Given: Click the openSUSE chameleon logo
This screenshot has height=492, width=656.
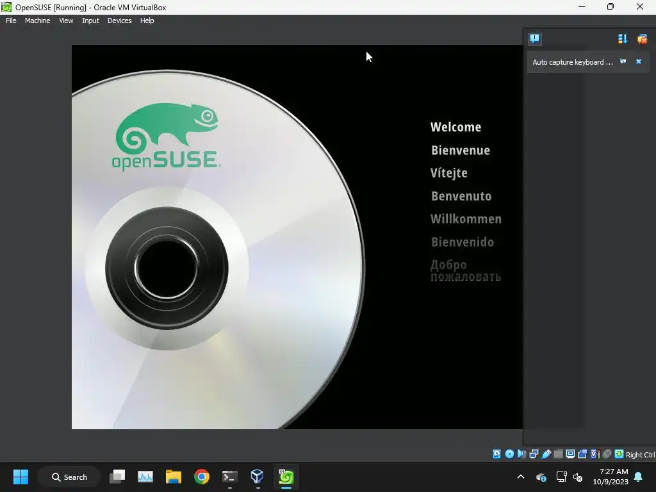Looking at the screenshot, I should [166, 136].
